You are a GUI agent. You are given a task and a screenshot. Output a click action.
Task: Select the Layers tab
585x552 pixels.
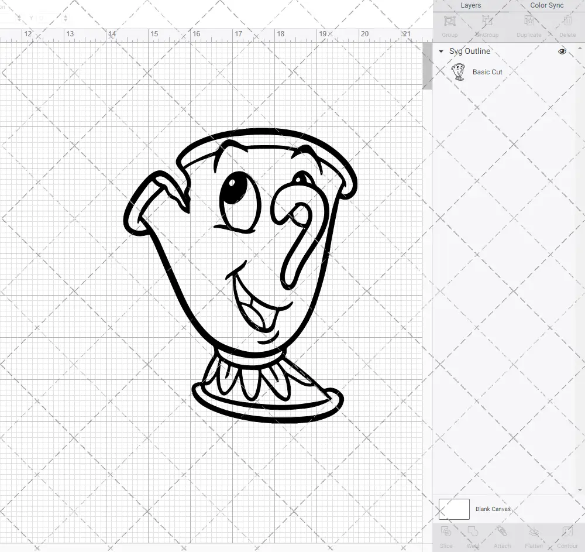pos(470,5)
